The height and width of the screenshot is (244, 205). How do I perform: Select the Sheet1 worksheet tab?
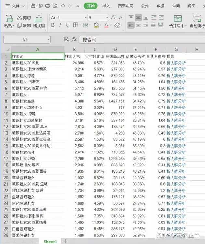pos(50,241)
